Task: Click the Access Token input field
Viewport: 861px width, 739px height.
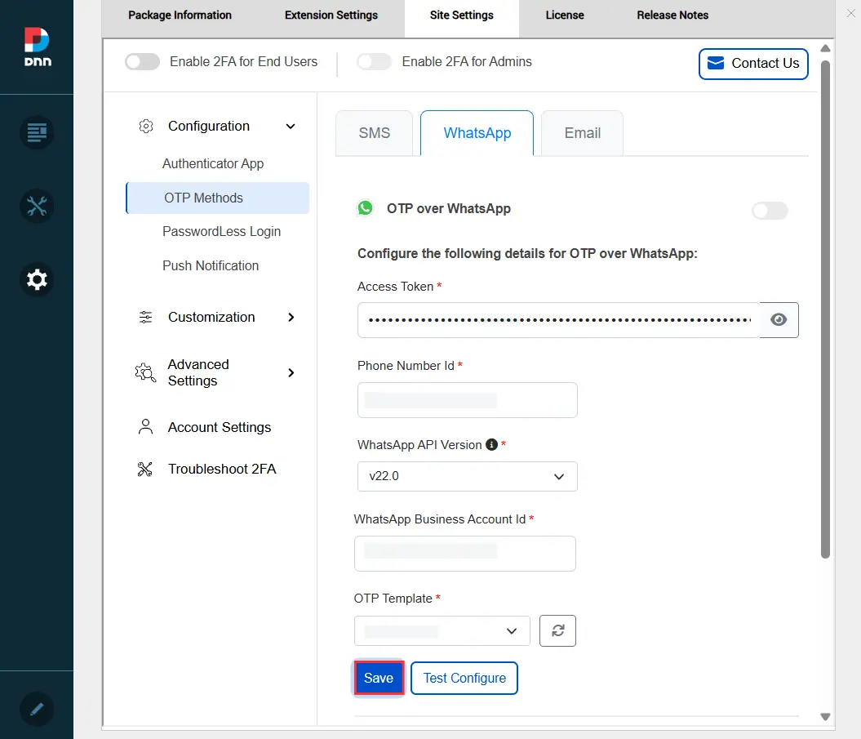Action: (x=559, y=320)
